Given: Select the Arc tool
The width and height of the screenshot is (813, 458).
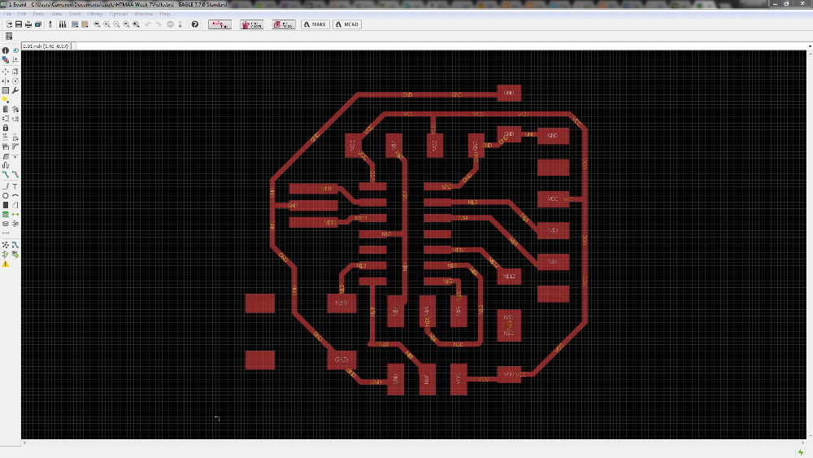Looking at the screenshot, I should [x=15, y=195].
